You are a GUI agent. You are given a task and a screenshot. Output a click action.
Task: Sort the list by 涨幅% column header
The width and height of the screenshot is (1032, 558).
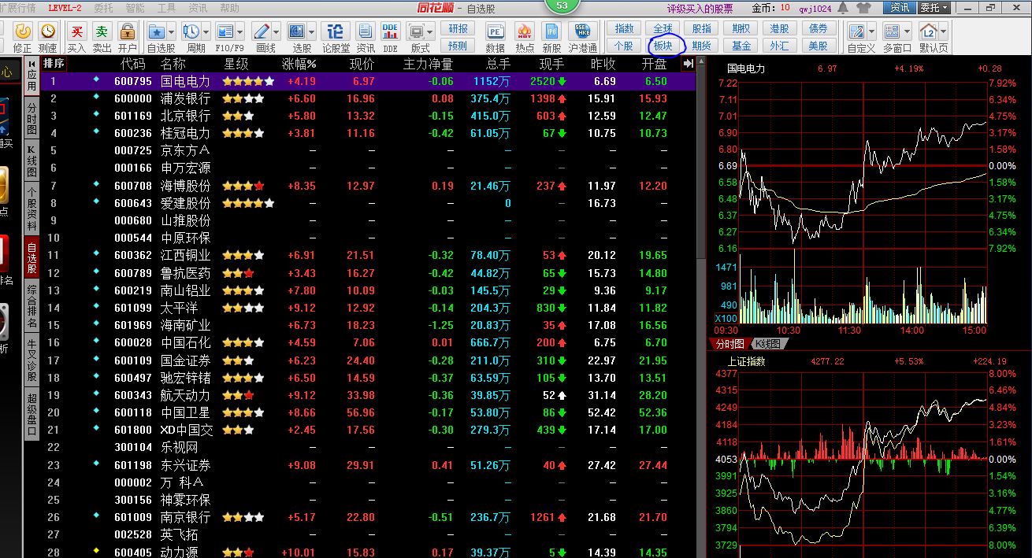tap(299, 64)
